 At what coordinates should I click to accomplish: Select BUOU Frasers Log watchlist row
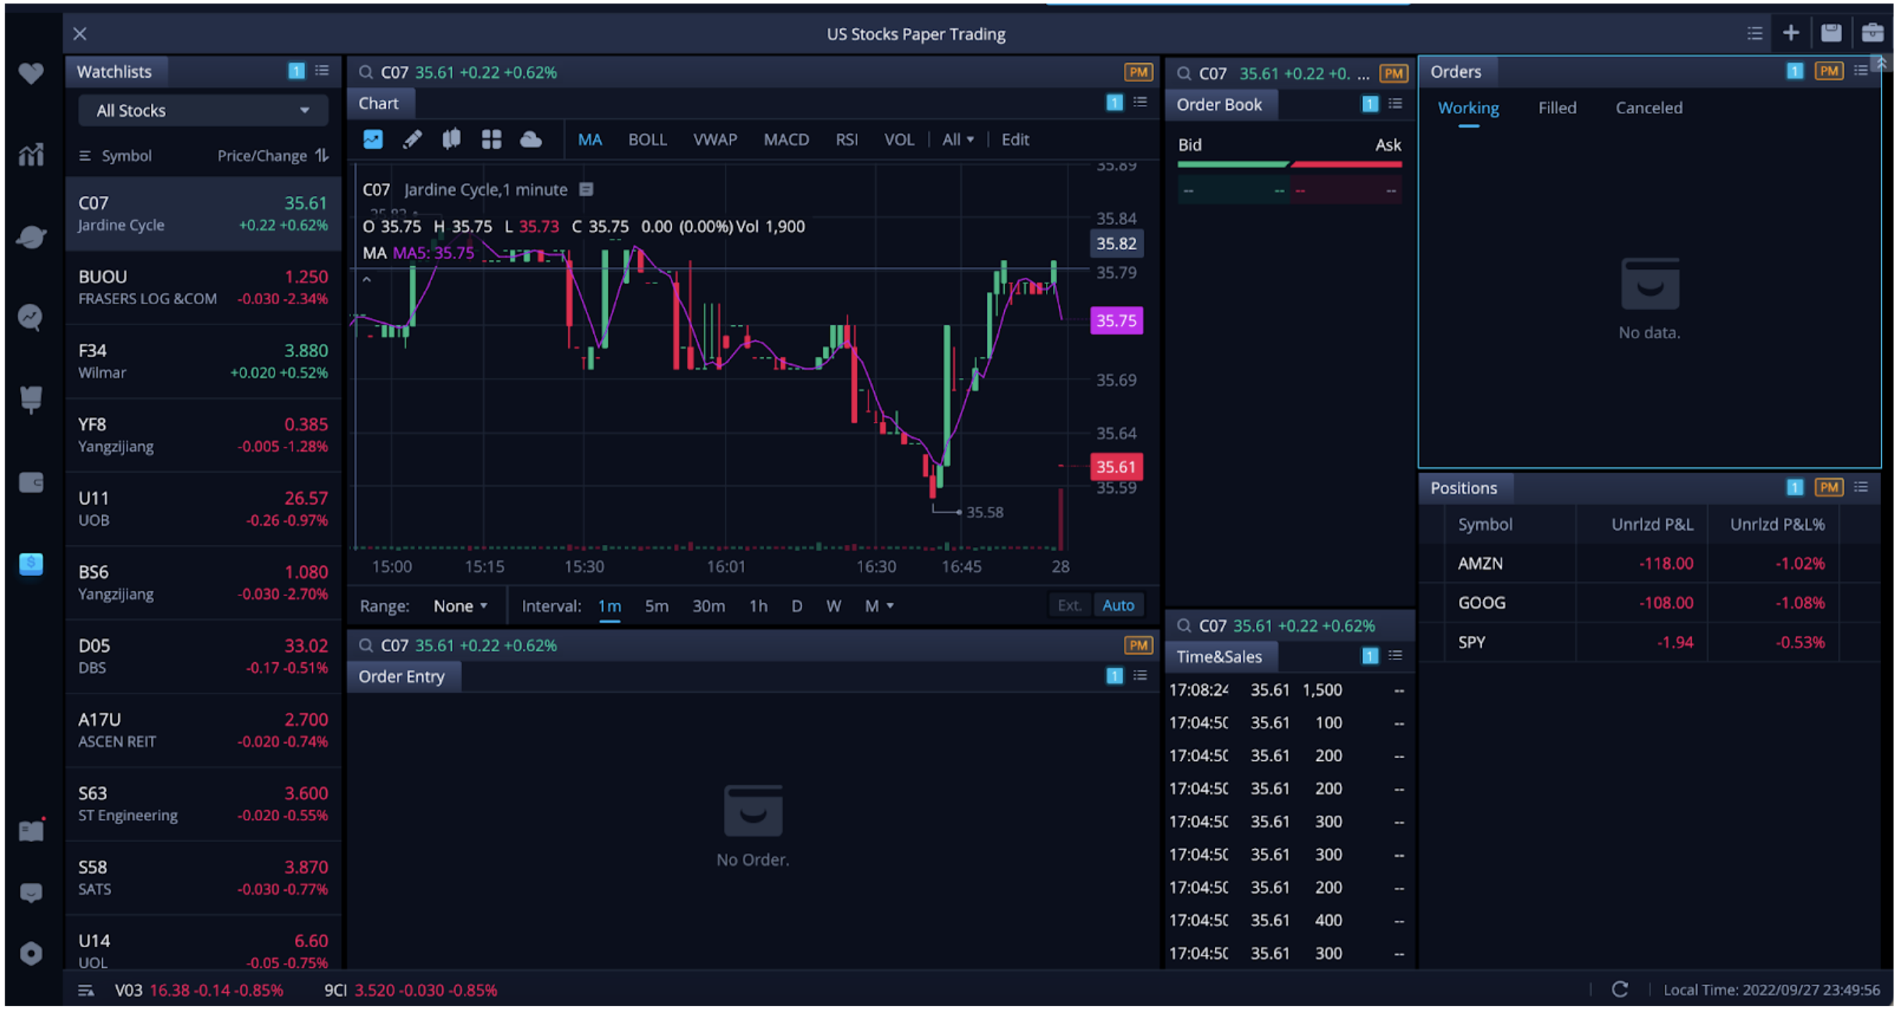pos(203,287)
